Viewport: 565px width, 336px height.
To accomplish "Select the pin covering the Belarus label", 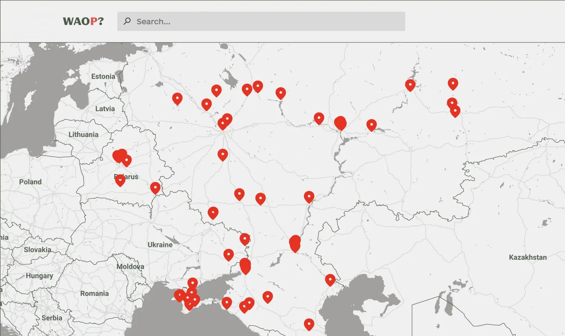I will pos(120,180).
